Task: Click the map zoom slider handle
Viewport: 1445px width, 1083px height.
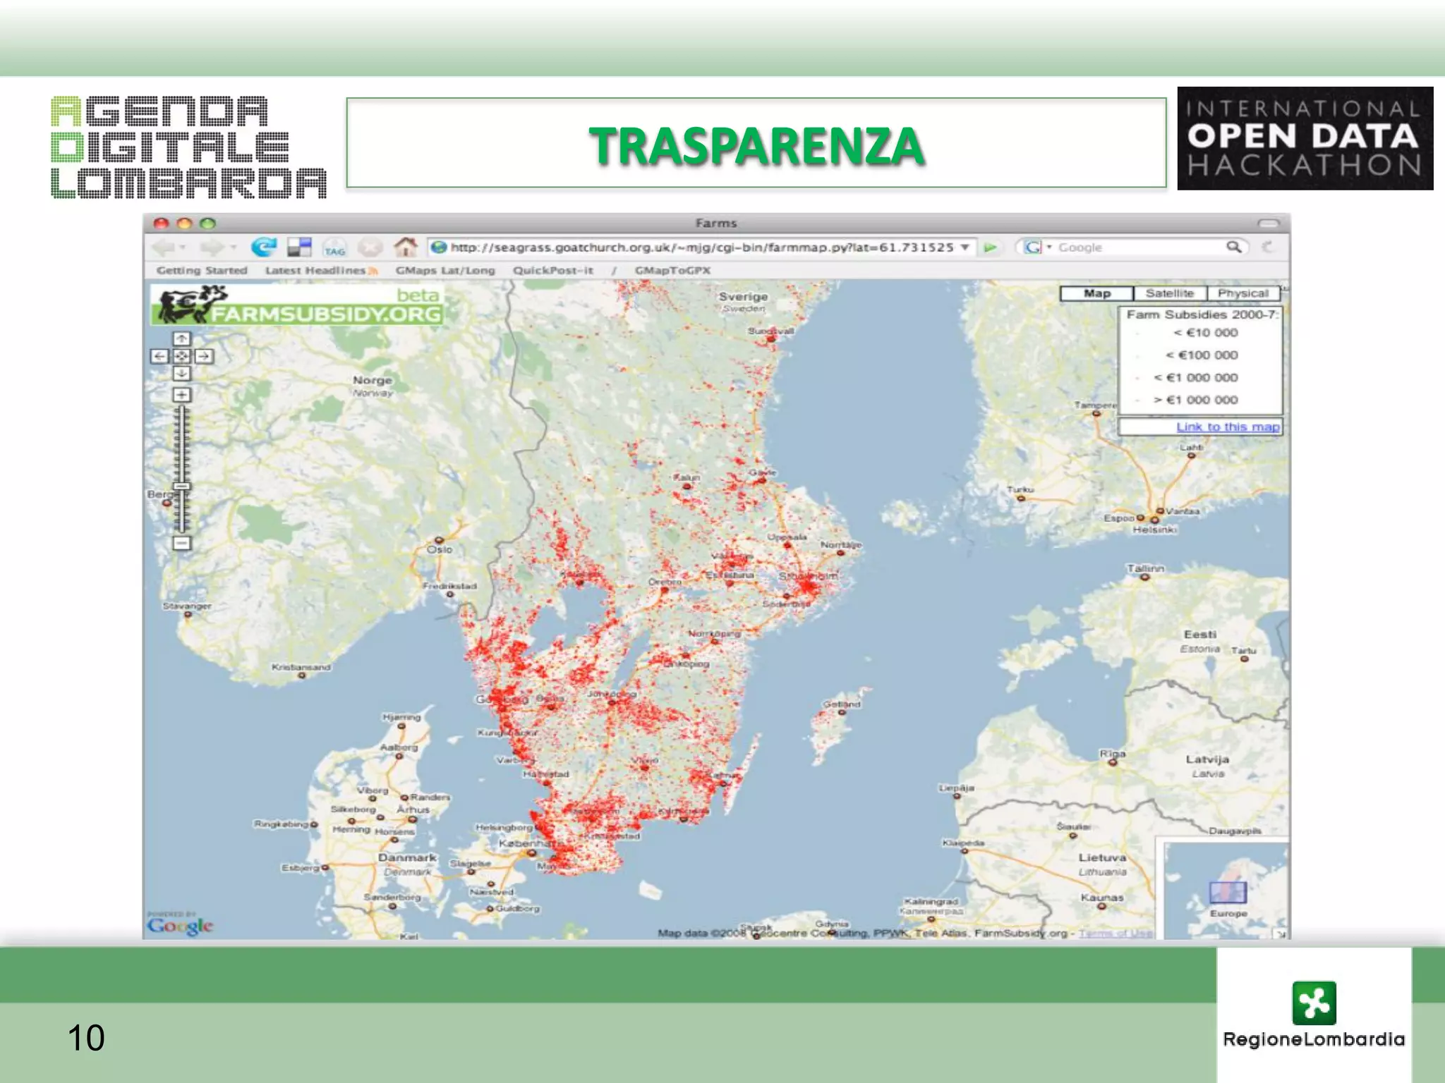Action: coord(182,486)
